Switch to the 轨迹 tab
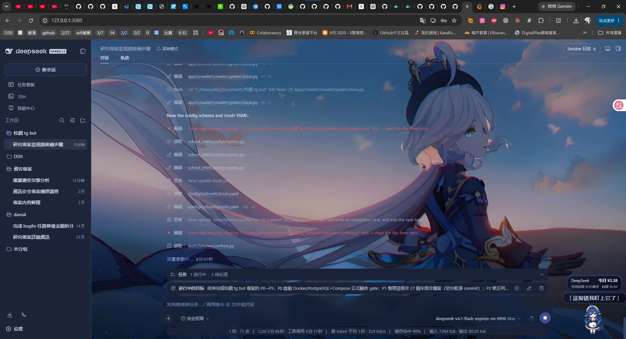The height and width of the screenshot is (339, 626). click(125, 58)
